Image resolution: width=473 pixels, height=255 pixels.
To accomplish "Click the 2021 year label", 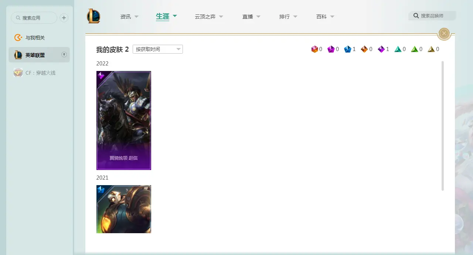I will [102, 178].
